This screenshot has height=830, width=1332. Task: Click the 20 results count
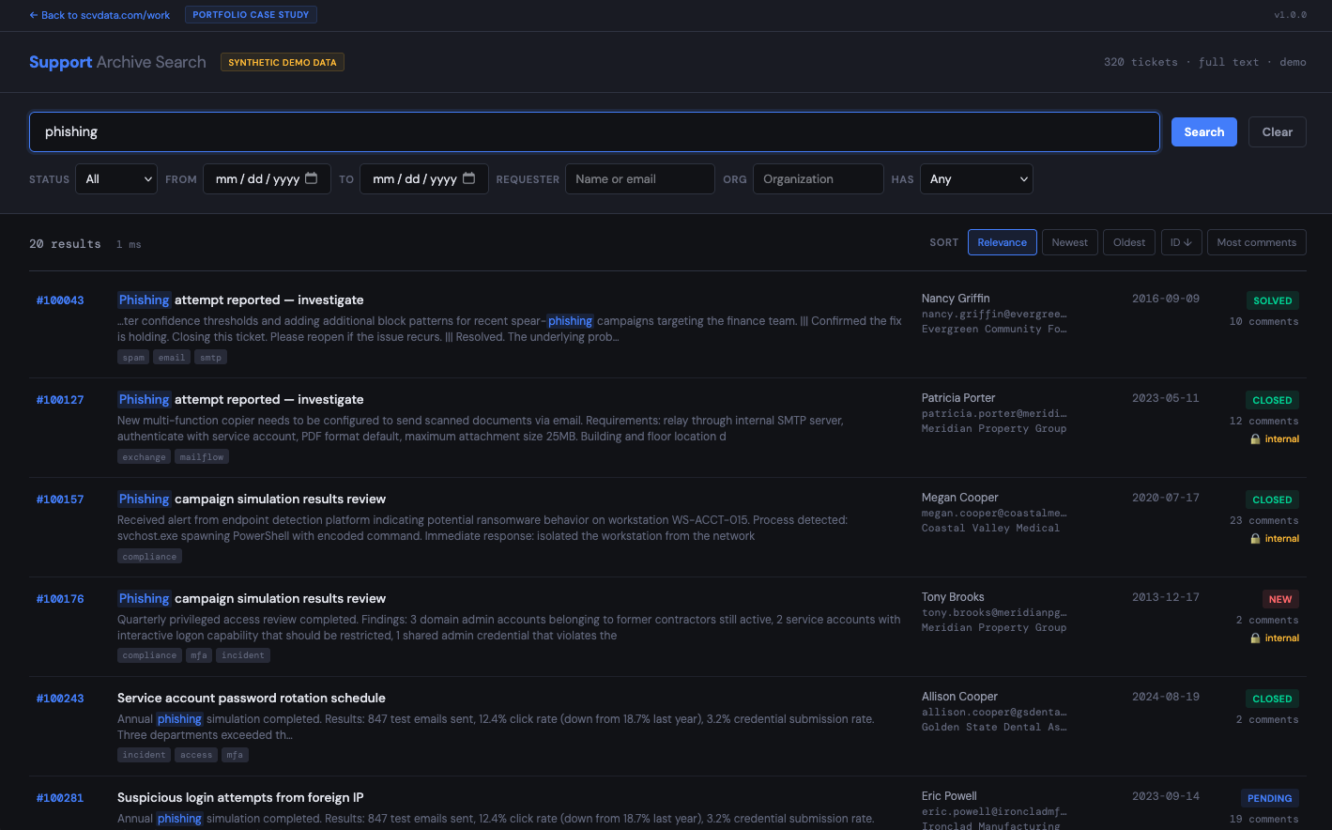[65, 244]
